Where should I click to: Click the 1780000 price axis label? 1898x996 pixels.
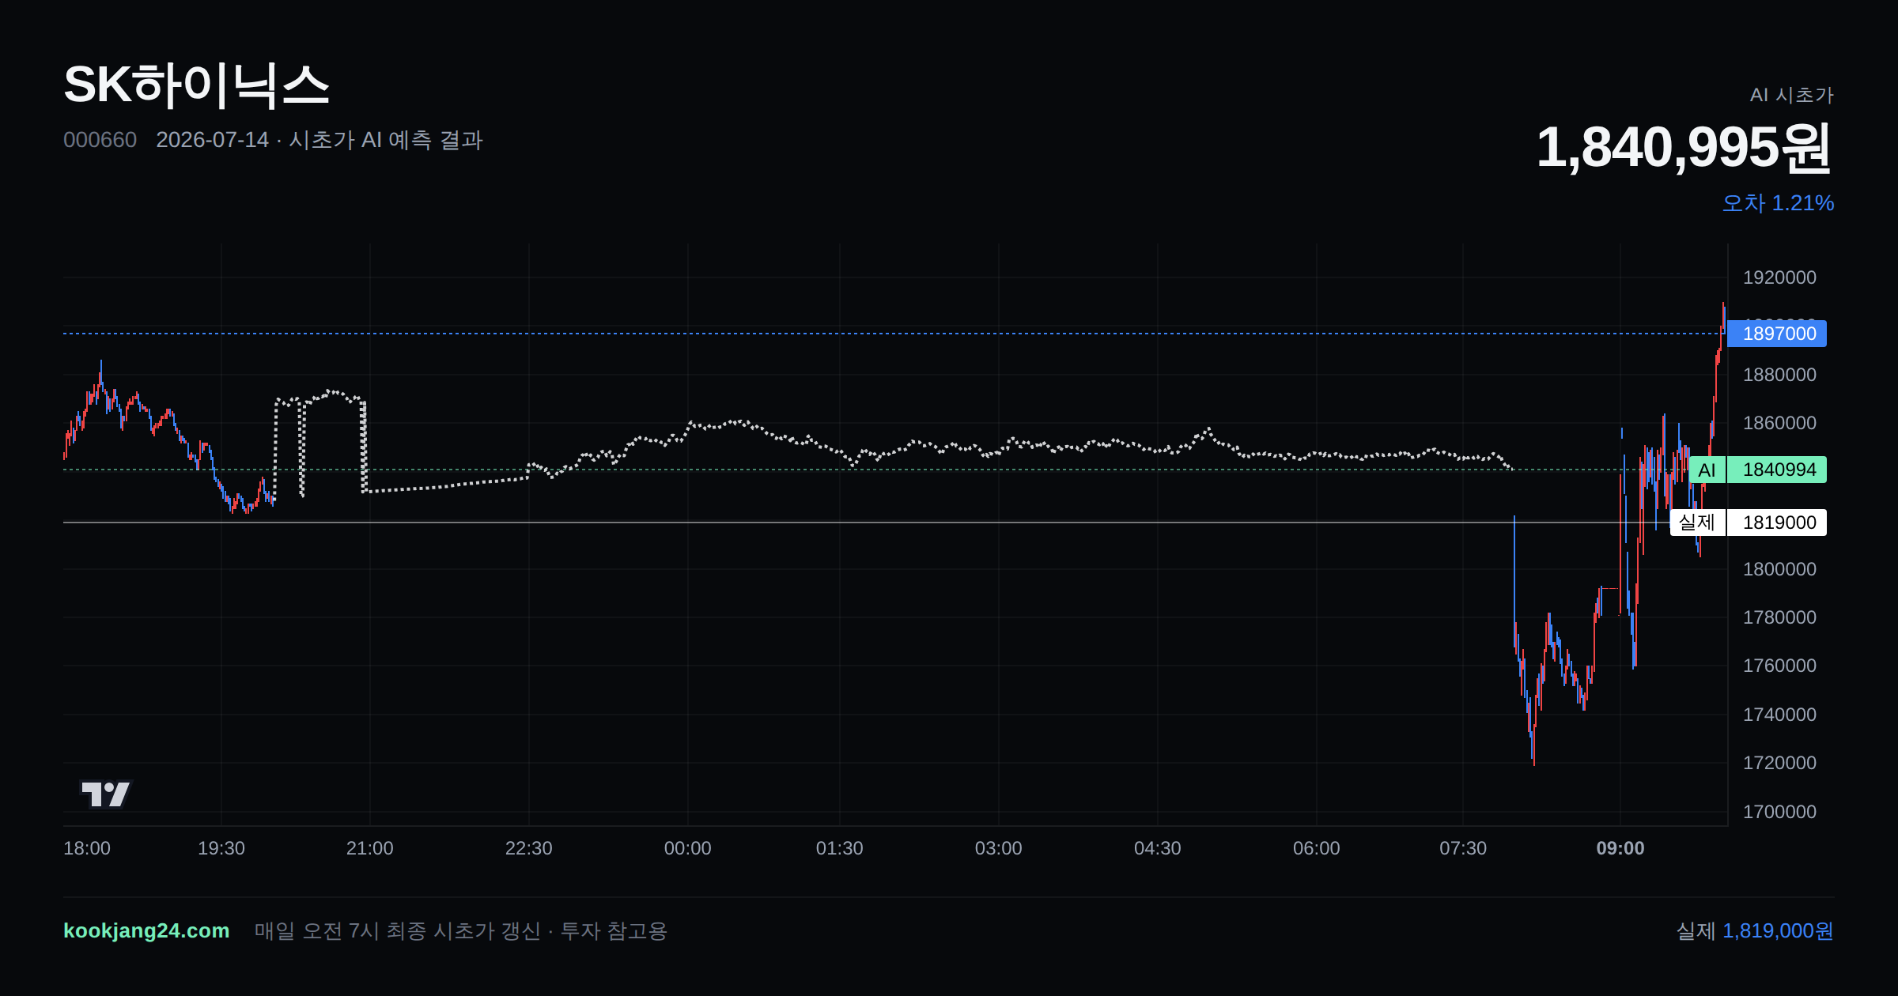tap(1779, 617)
